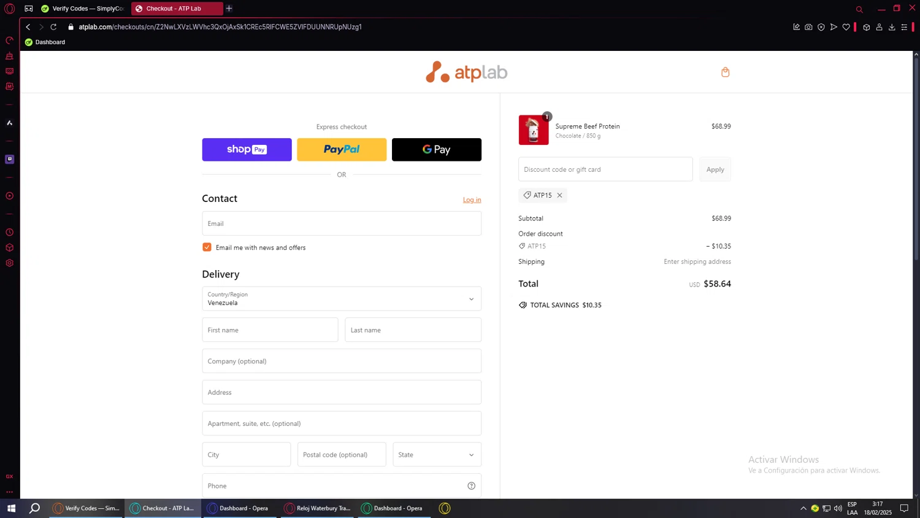Viewport: 920px width, 518px height.
Task: Open Opera main menu logo icon
Action: click(x=9, y=9)
